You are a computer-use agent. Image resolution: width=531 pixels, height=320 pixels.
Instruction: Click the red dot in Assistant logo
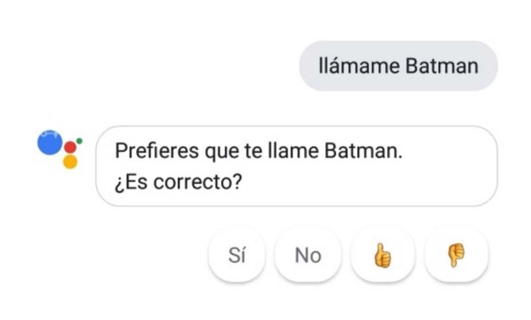coord(70,147)
